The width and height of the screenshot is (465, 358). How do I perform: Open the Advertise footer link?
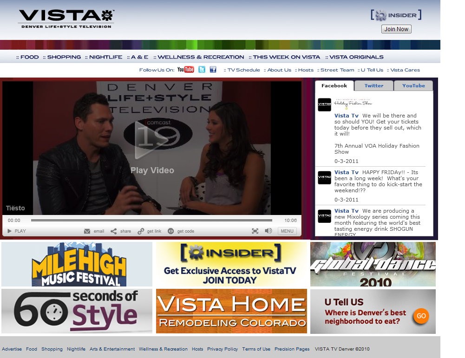pos(12,349)
